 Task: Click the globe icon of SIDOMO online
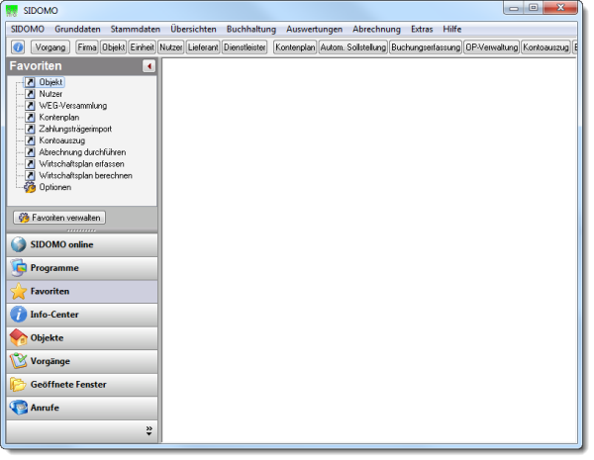(x=18, y=244)
